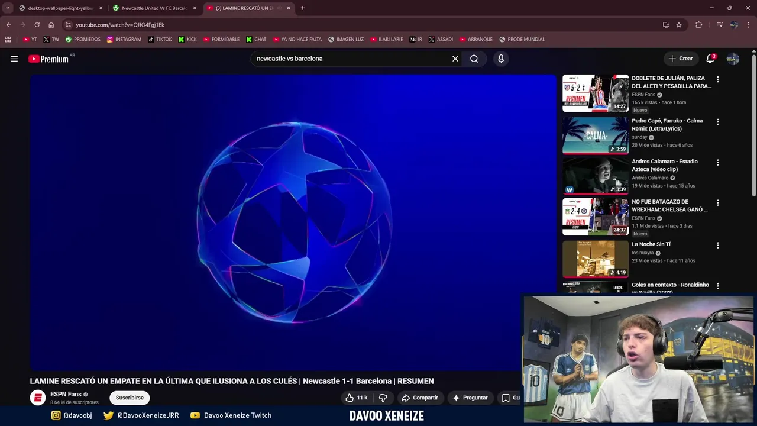Open title Pedro Capó, Farruko - Calma Remix
Viewport: 757px width, 426px height.
click(667, 125)
